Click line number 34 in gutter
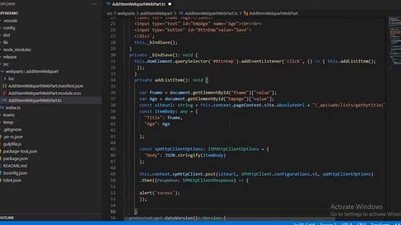This screenshot has height=225, width=401. 113,80
